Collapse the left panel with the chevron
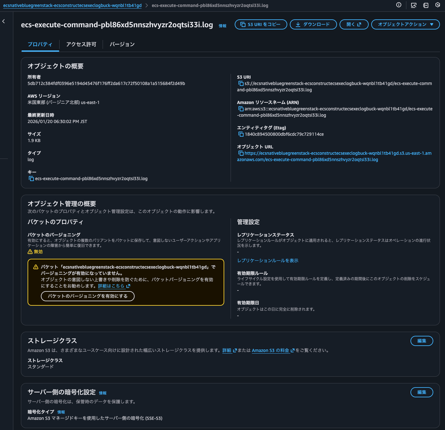 [x=3, y=21]
